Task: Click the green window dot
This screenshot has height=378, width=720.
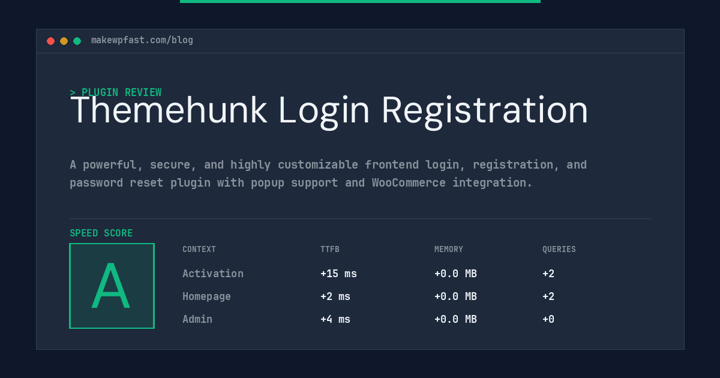Action: (77, 41)
